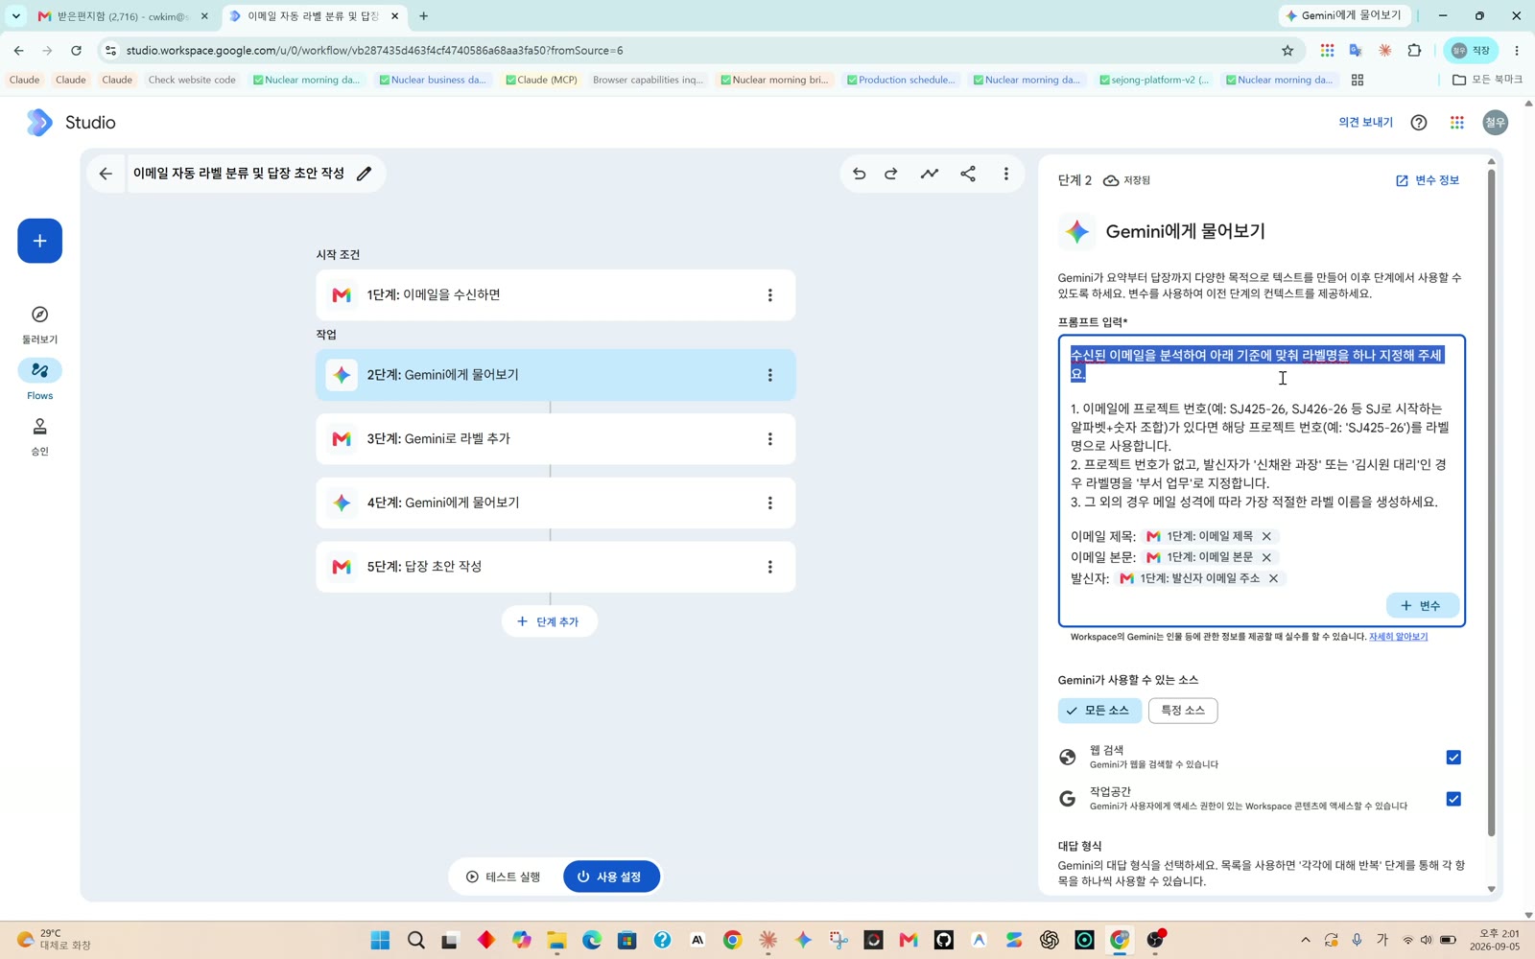Uncheck the 웹 검색 source checkbox
Viewport: 1535px width, 959px height.
click(1453, 758)
